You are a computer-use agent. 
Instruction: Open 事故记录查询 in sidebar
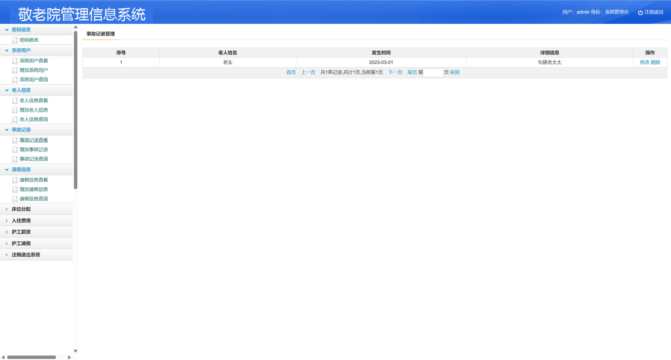(x=34, y=159)
